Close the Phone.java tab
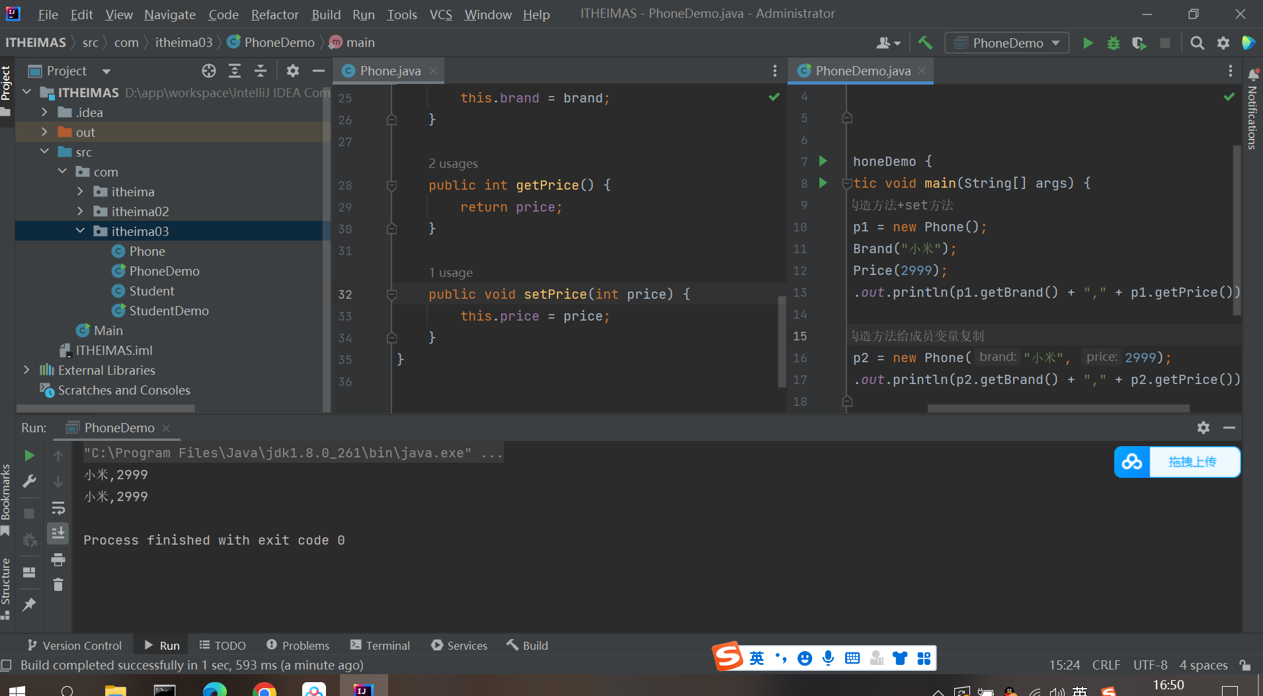The height and width of the screenshot is (696, 1263). (x=433, y=71)
